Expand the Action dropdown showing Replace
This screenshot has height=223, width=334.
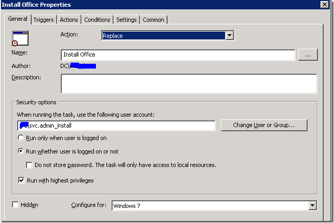pyautogui.click(x=230, y=36)
